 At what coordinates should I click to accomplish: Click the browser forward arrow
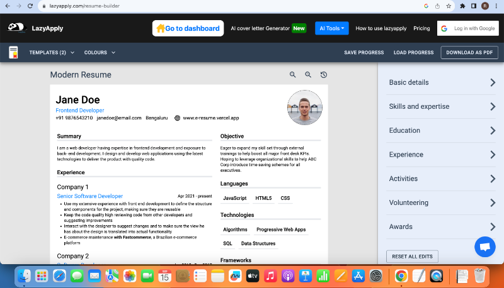pyautogui.click(x=19, y=6)
